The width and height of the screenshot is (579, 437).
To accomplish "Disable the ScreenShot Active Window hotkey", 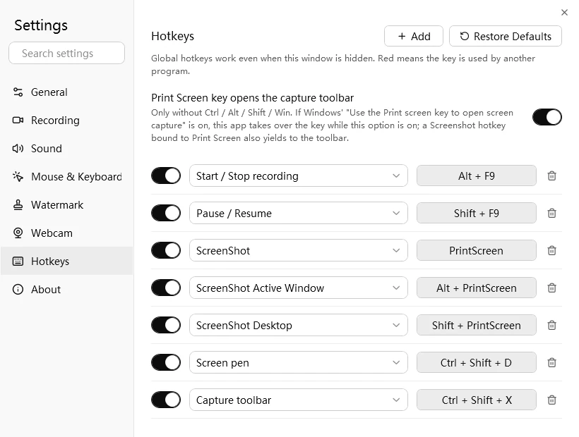I will coord(166,288).
